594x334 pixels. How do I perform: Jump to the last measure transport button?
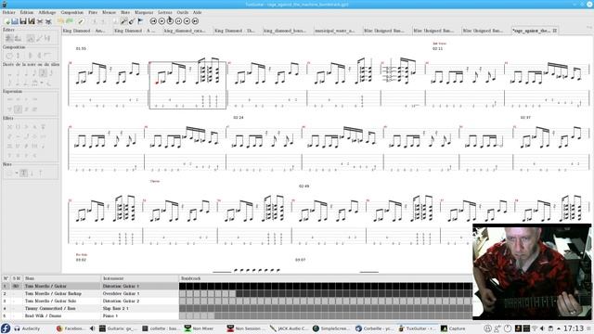[195, 21]
